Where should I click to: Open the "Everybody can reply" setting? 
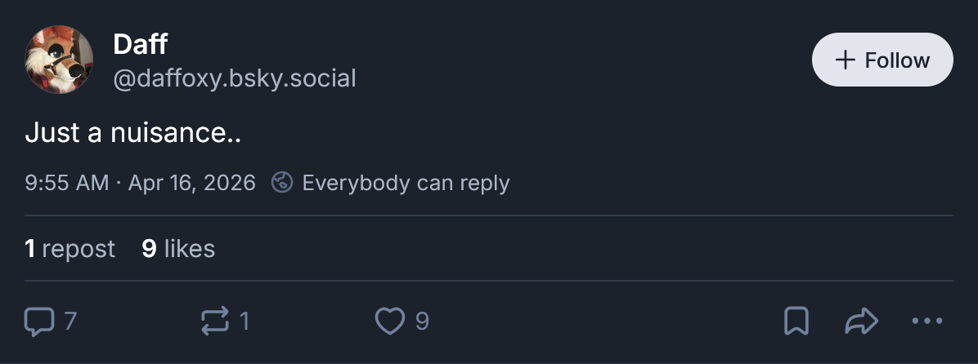click(x=406, y=182)
